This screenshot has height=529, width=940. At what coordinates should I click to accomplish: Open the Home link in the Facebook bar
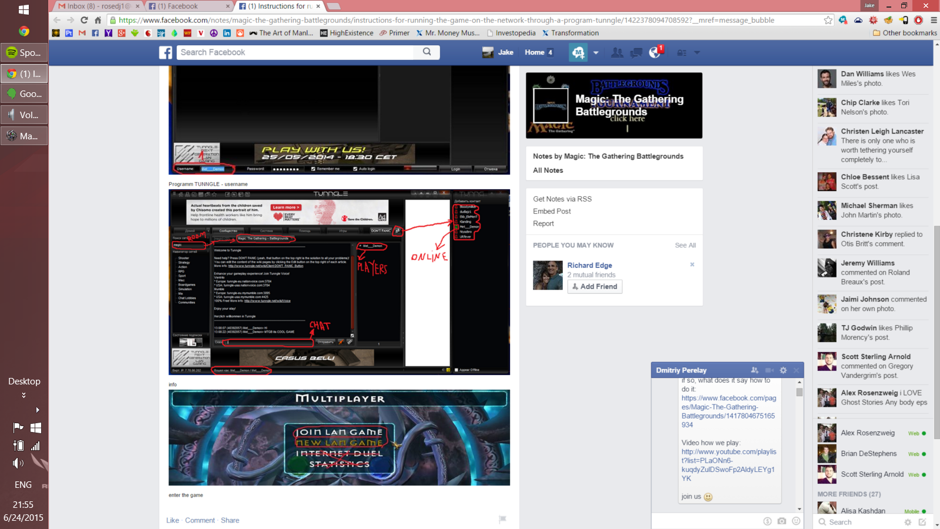pyautogui.click(x=535, y=52)
